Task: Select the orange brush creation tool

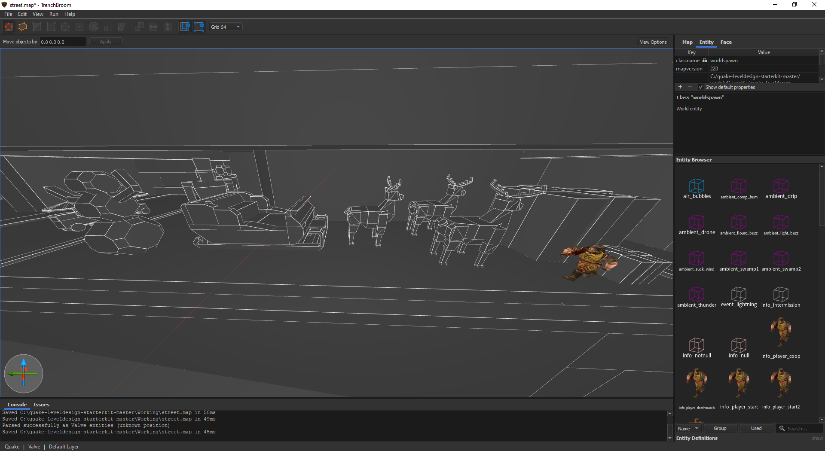Action: (23, 27)
